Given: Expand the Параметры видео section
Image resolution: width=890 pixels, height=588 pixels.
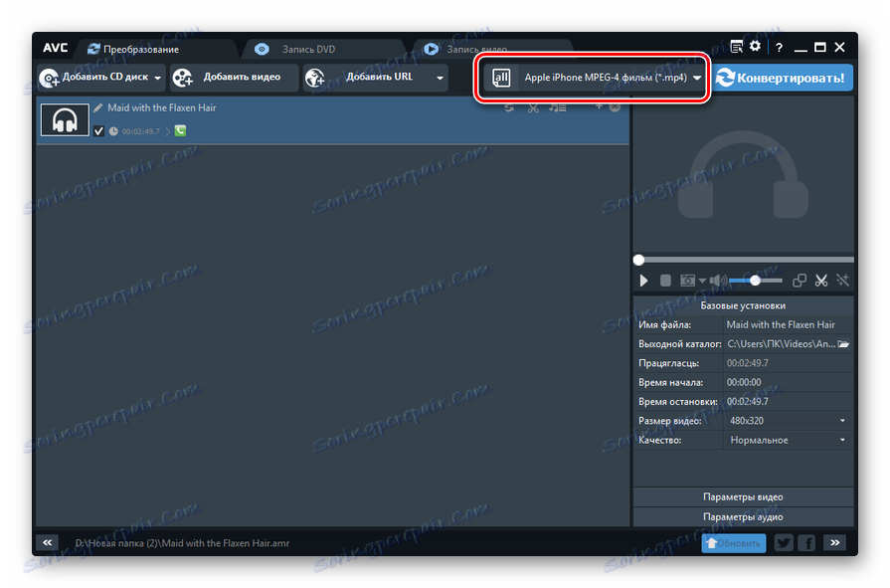Looking at the screenshot, I should coord(743,497).
